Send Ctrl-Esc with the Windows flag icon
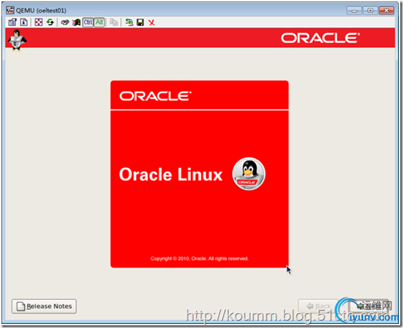 point(76,23)
